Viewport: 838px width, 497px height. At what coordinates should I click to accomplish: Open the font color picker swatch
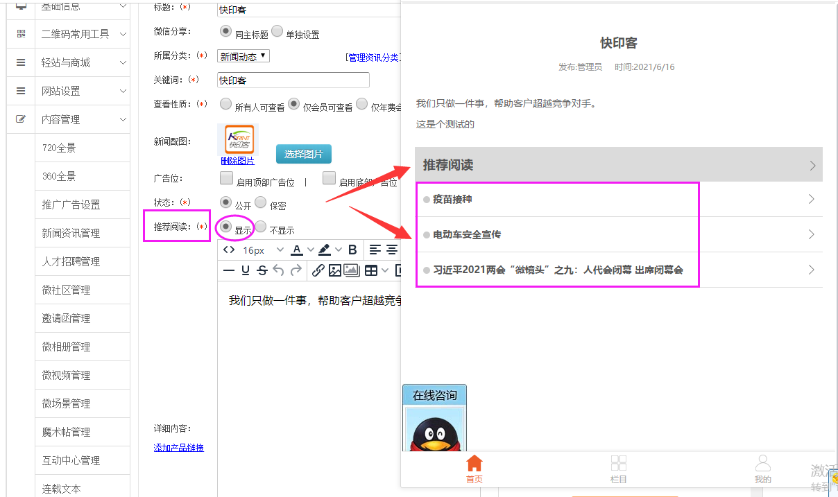click(297, 250)
